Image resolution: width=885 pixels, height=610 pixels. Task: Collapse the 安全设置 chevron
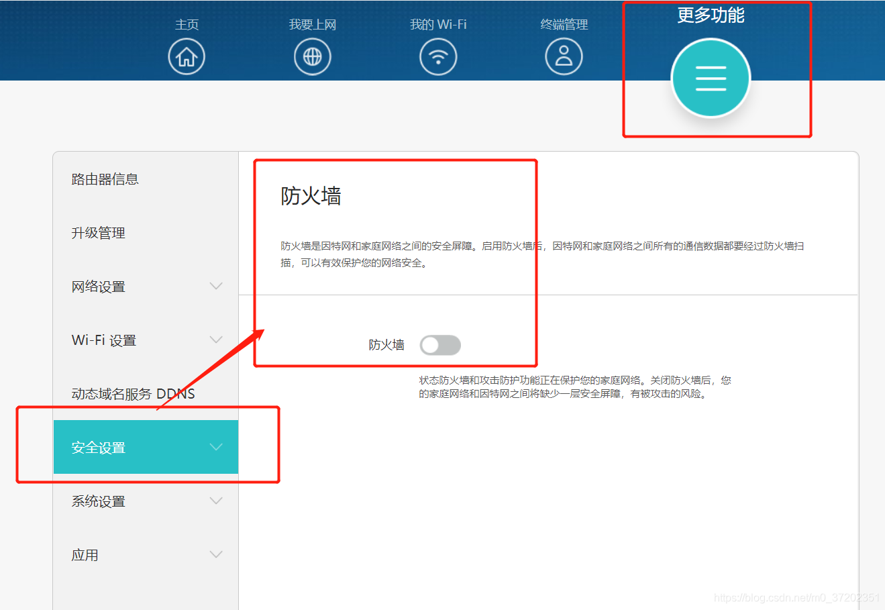click(216, 448)
